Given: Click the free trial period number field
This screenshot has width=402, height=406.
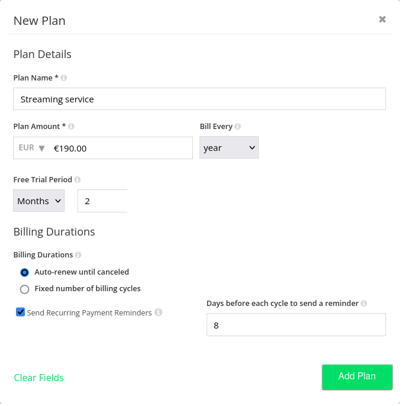Looking at the screenshot, I should click(102, 201).
